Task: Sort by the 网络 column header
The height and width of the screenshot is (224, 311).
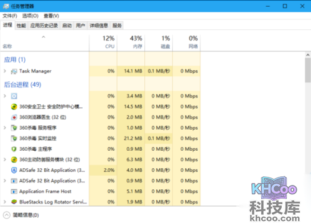Action: 187,42
